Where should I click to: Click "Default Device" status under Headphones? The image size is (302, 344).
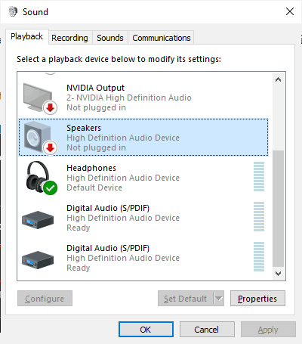click(x=94, y=187)
